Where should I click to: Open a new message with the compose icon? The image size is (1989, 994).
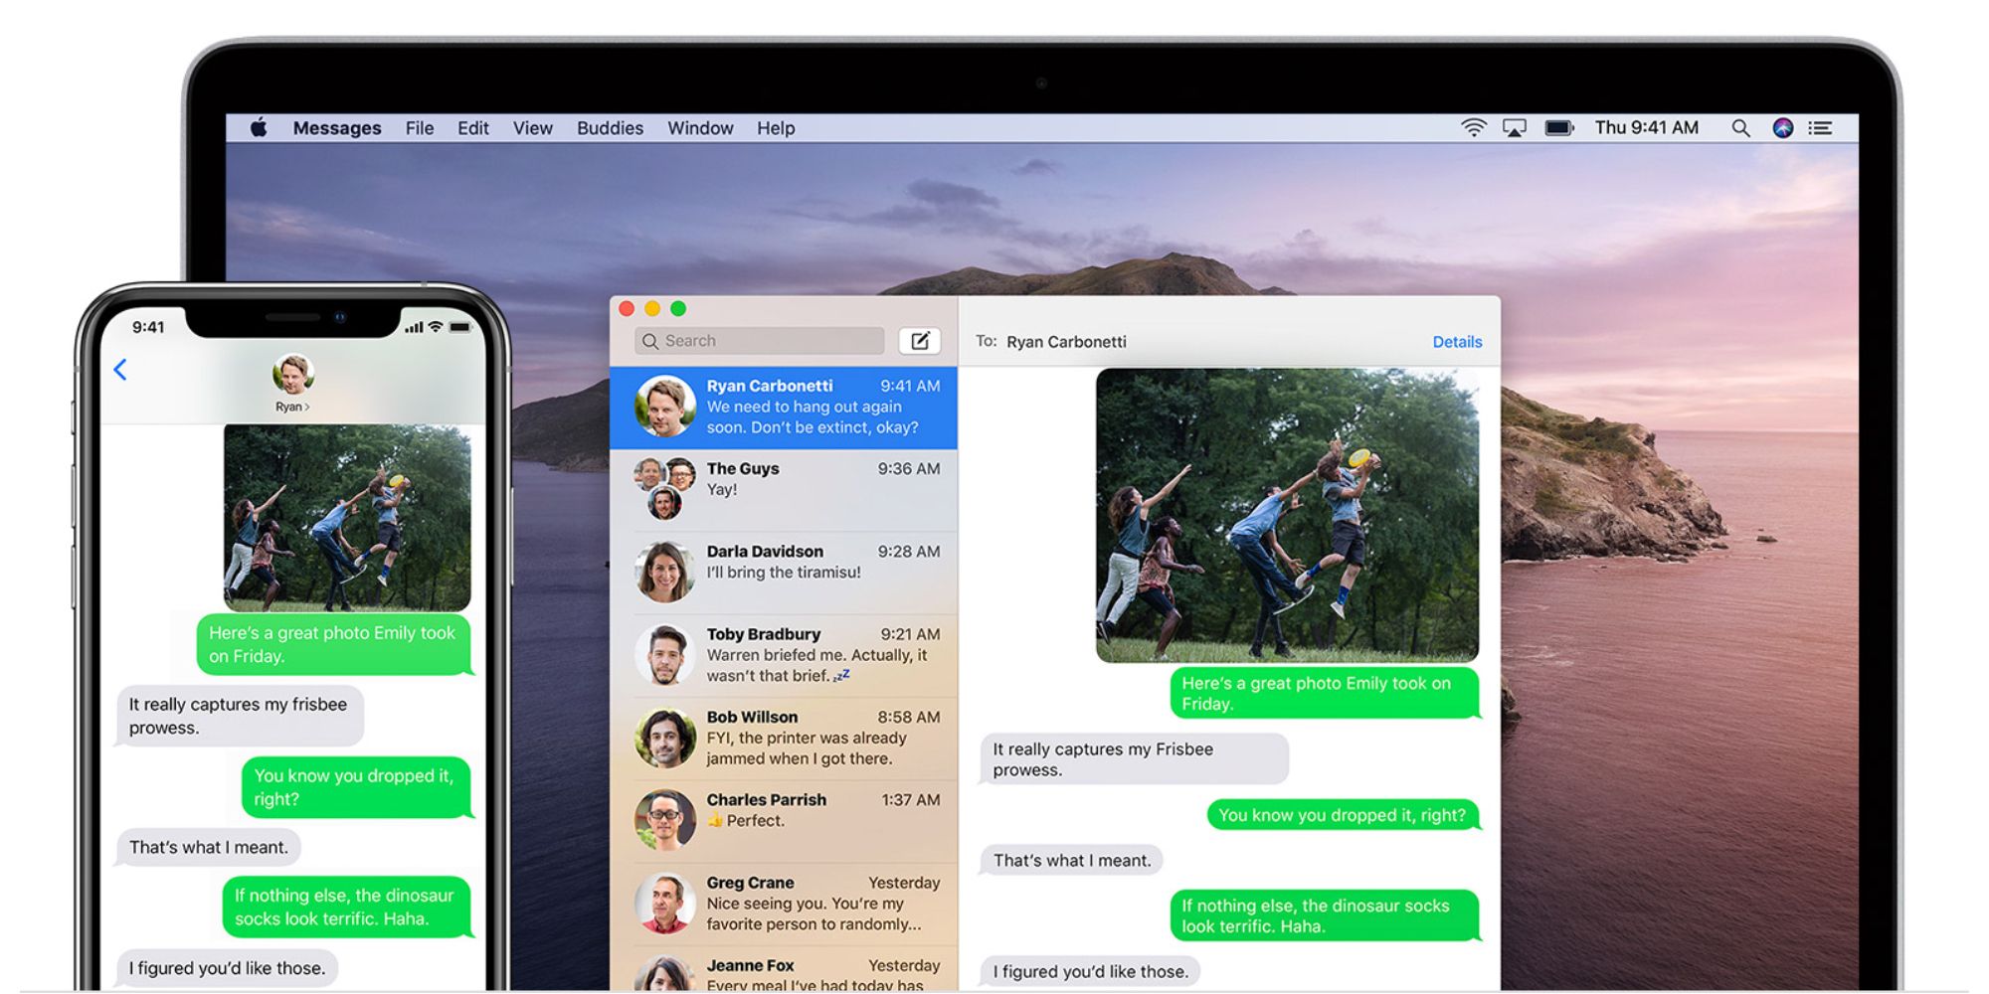(919, 341)
